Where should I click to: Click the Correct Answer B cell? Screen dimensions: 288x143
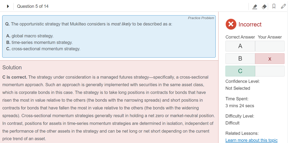click(x=240, y=59)
